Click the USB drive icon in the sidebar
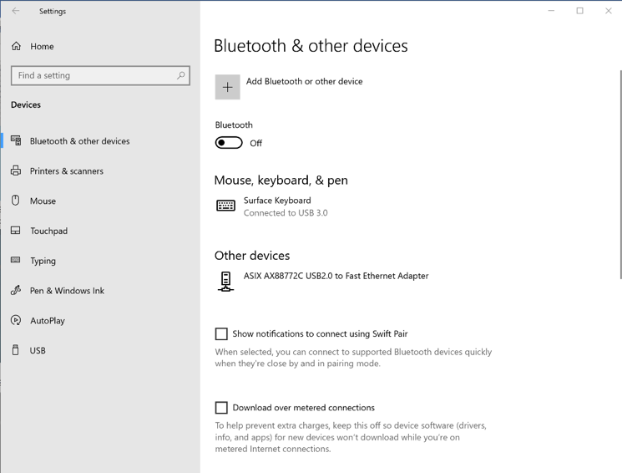The width and height of the screenshot is (622, 473). click(16, 350)
